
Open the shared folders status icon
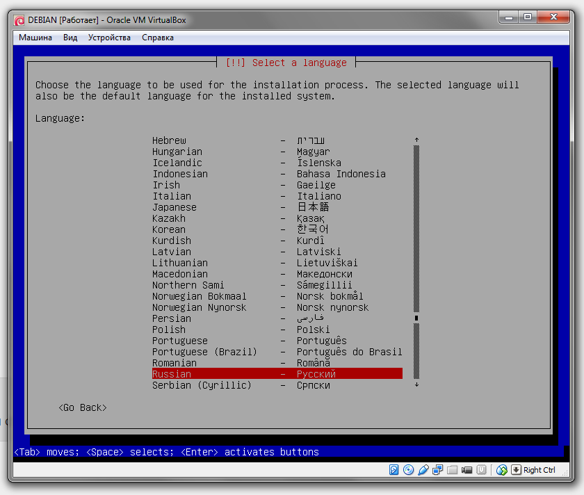pyautogui.click(x=452, y=470)
